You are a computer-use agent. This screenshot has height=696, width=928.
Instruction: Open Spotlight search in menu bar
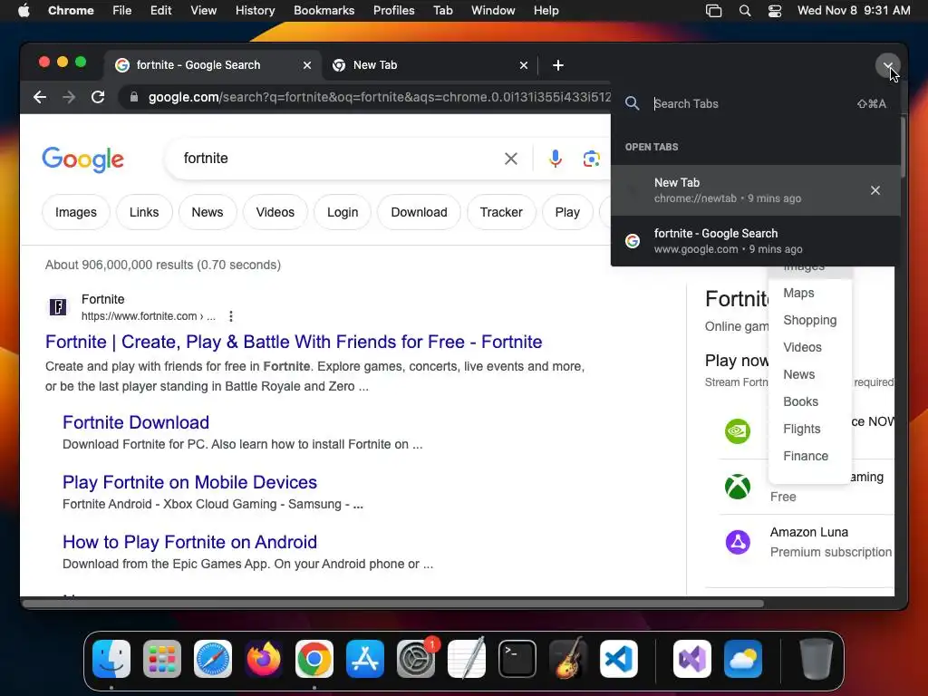745,11
